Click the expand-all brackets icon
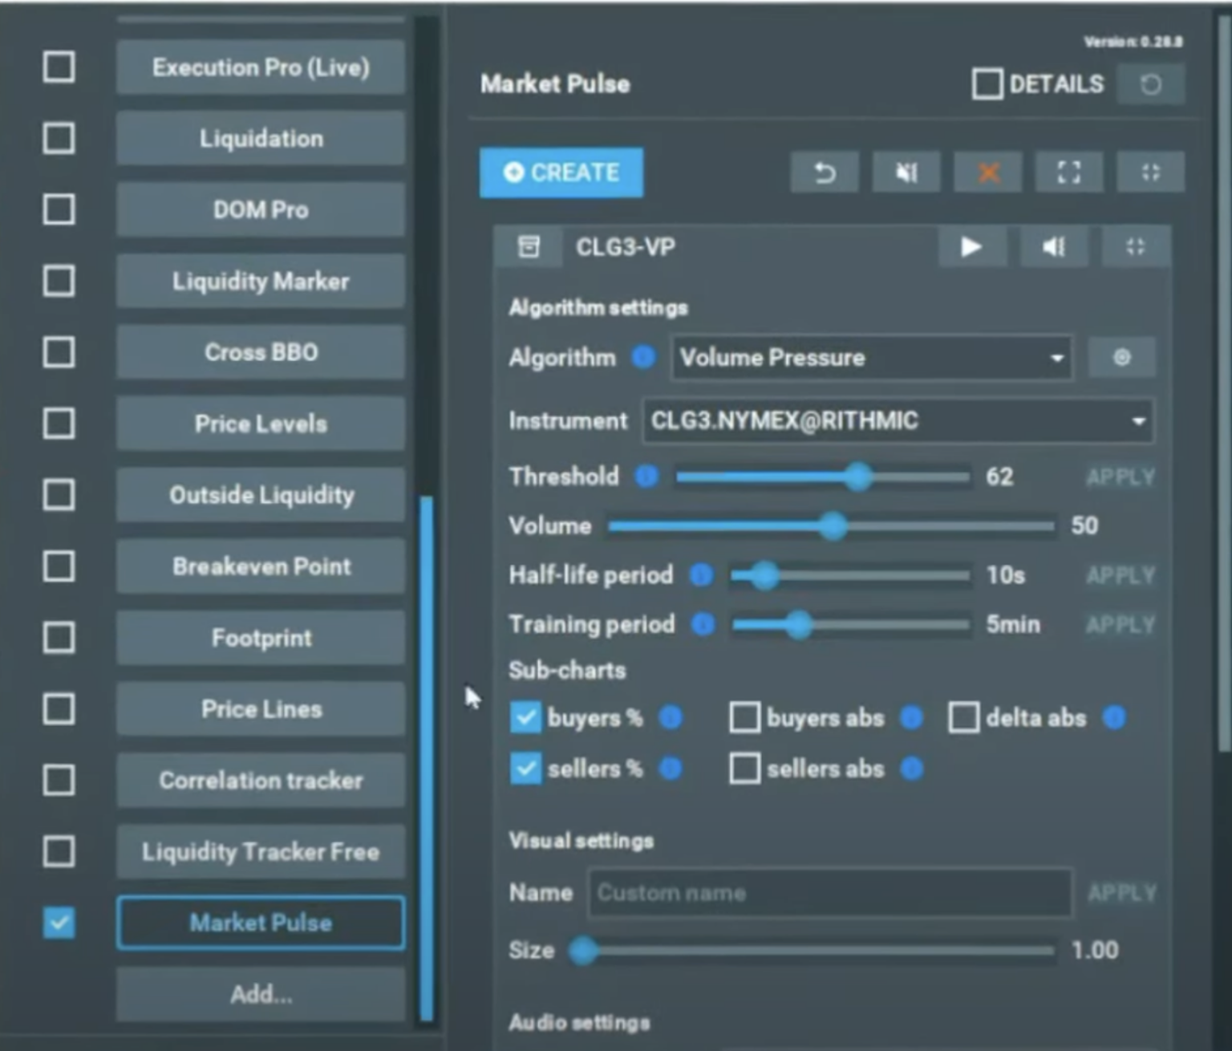 pos(1069,172)
